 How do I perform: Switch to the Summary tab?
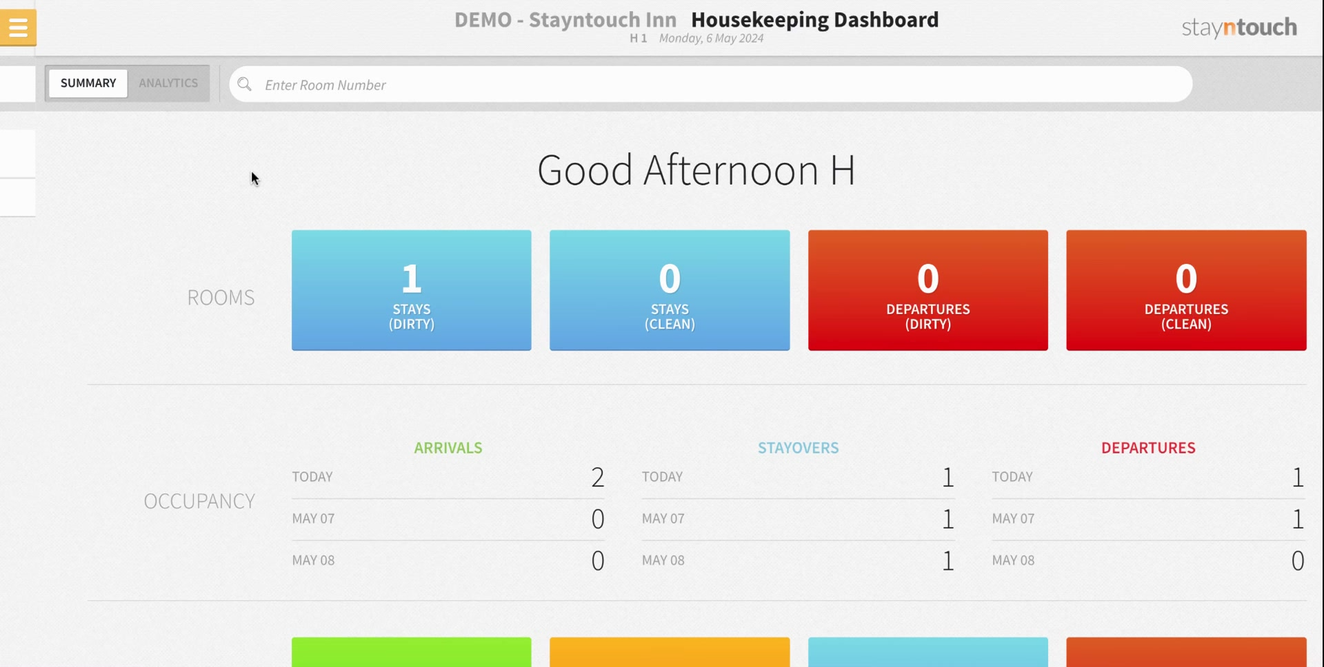pos(88,83)
